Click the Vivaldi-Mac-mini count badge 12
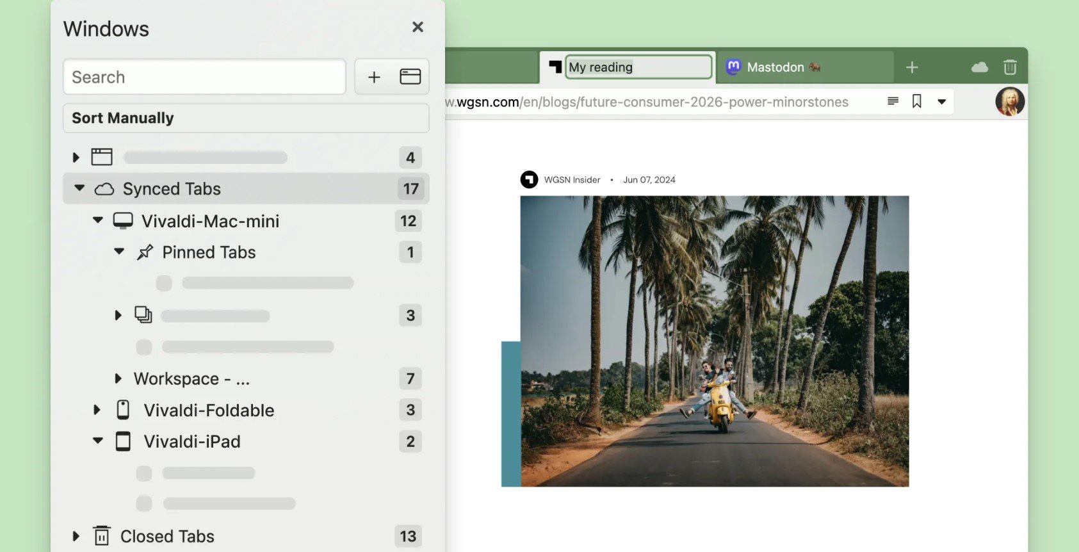1079x552 pixels. [408, 221]
